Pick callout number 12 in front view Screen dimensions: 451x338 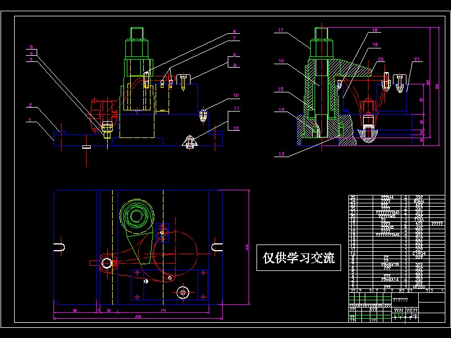(x=236, y=128)
